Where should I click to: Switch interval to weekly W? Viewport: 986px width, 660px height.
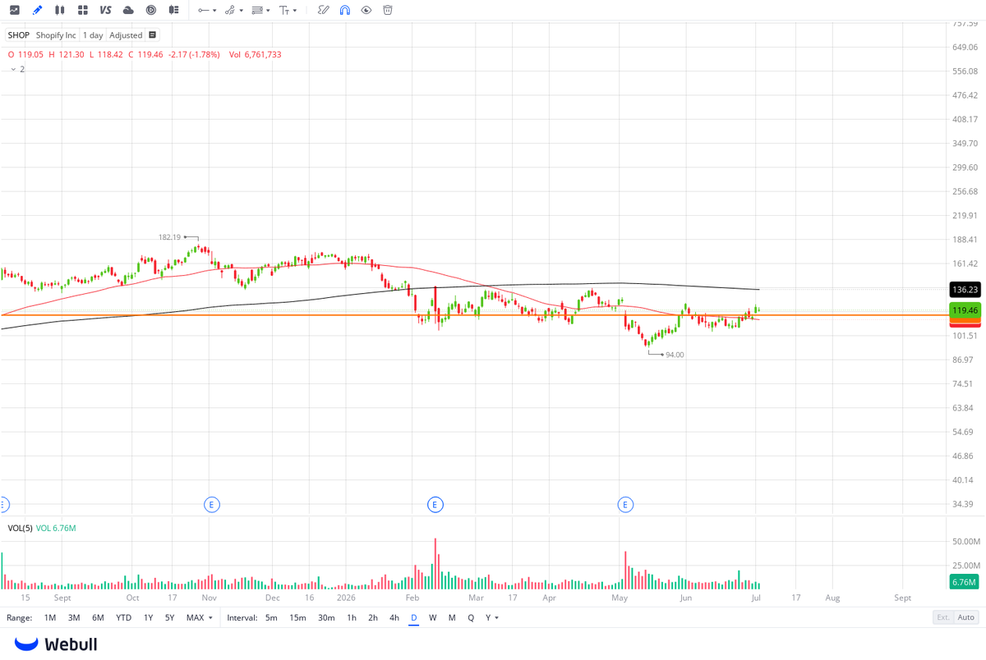(433, 617)
